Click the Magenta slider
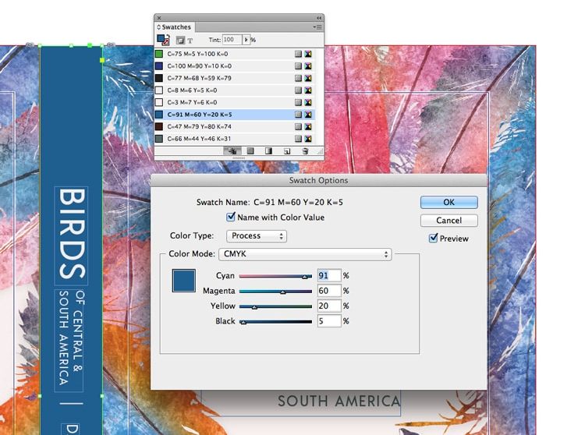 [275, 292]
